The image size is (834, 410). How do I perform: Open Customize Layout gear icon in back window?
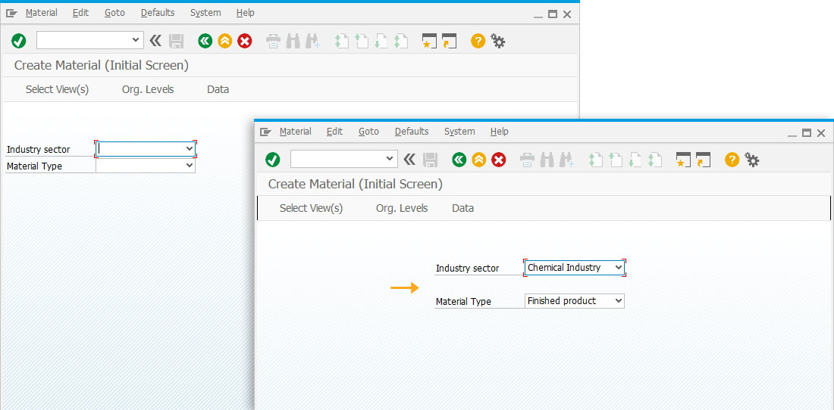click(498, 41)
